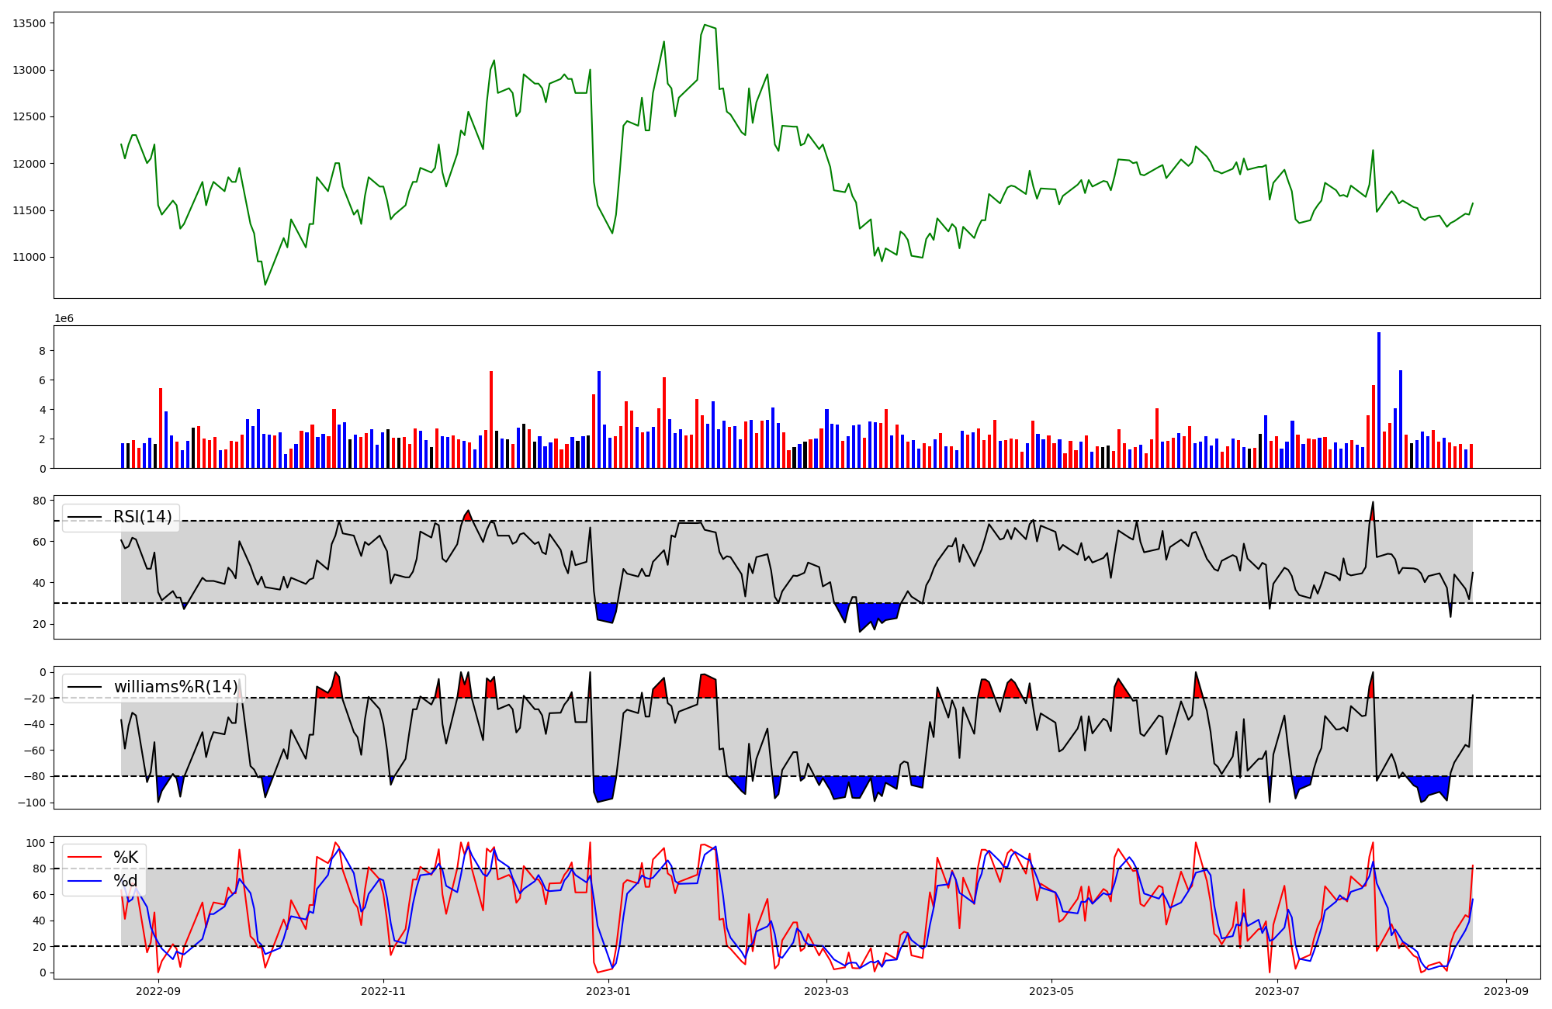The image size is (1552, 1009).
Task: Click the -100 tick on Williams %R axis
Action: pyautogui.click(x=33, y=803)
